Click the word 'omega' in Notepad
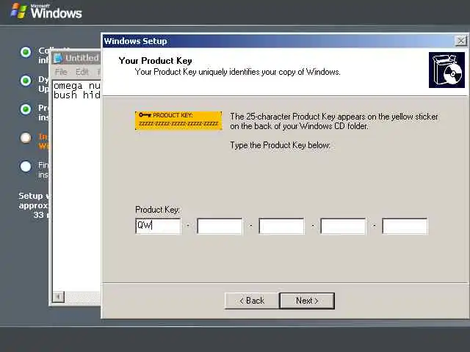Screen dimensions: 470x352 [x=68, y=86]
